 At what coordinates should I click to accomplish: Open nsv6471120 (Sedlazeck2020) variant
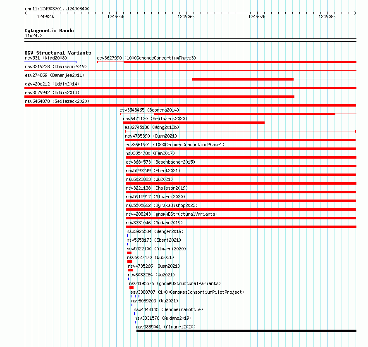click(155, 119)
